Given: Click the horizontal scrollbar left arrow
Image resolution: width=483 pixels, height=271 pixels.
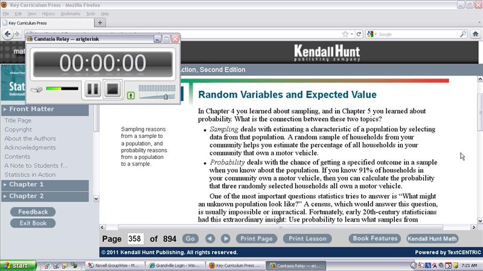Looking at the screenshot, I should pyautogui.click(x=103, y=227).
